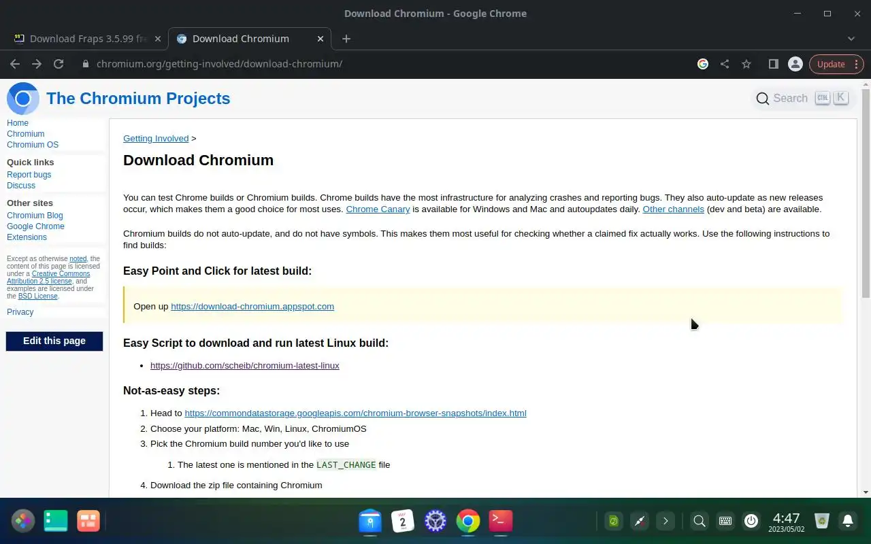871x544 pixels.
Task: Open the Calendar dock icon
Action: tap(403, 521)
